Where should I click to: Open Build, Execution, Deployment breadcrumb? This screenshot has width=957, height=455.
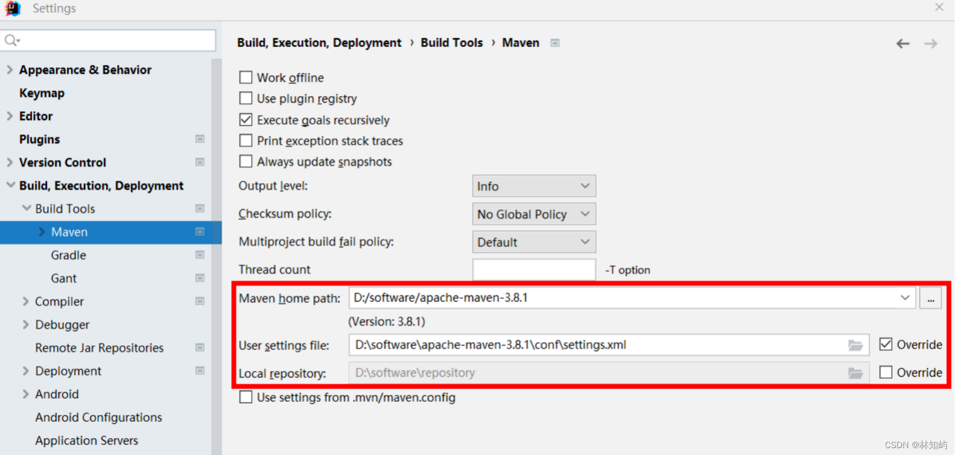[319, 42]
